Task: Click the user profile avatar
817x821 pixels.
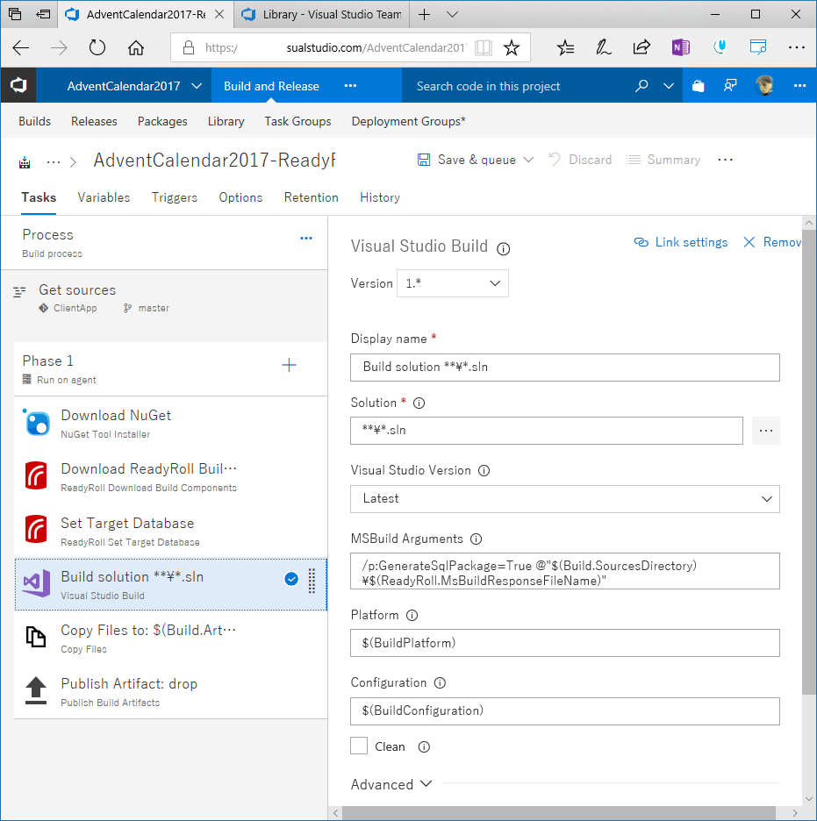Action: [764, 85]
